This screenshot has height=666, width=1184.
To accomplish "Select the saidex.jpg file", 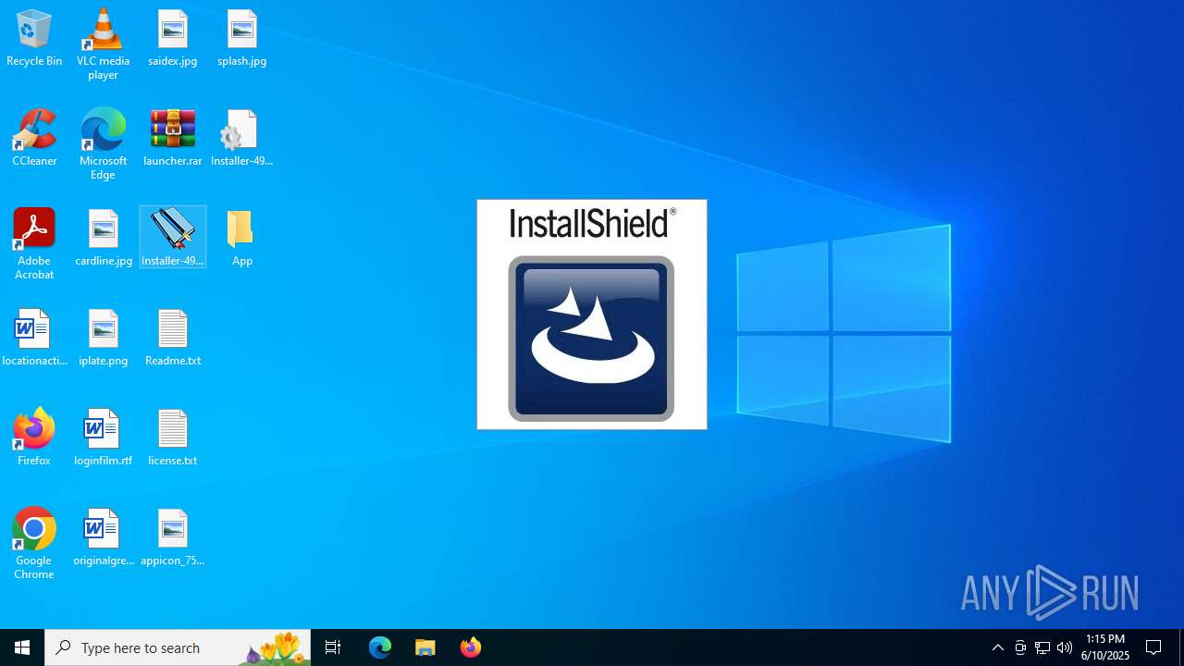I will coord(173,38).
